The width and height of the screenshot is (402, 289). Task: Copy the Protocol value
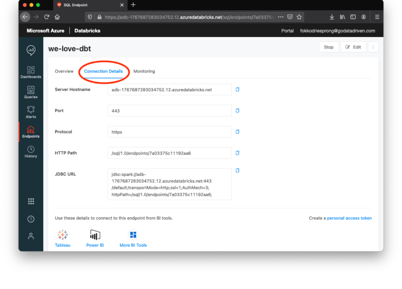[x=238, y=132]
